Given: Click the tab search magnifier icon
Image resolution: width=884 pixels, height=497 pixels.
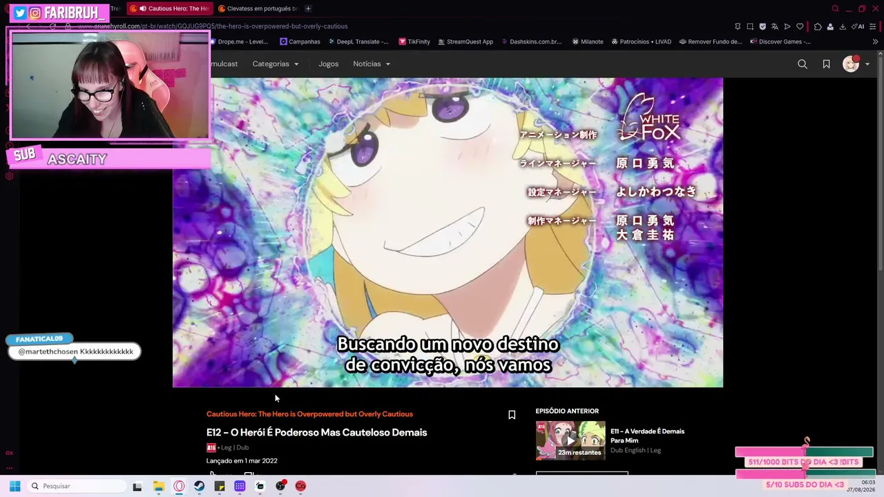Looking at the screenshot, I should 835,8.
